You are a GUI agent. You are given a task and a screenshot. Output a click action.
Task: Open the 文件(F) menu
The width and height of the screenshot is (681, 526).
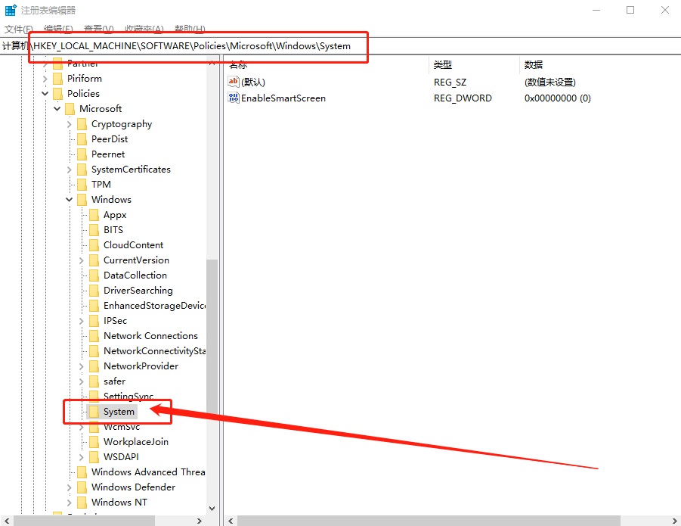(x=19, y=29)
